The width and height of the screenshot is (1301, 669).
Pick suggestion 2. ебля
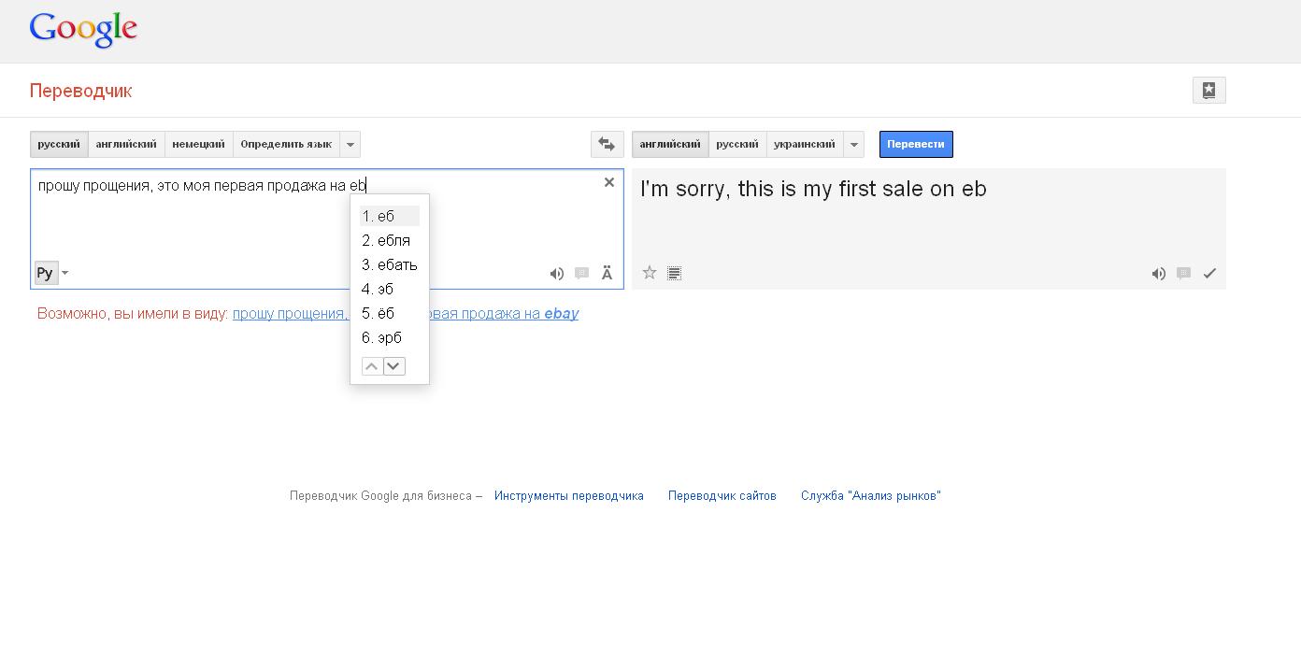point(390,240)
